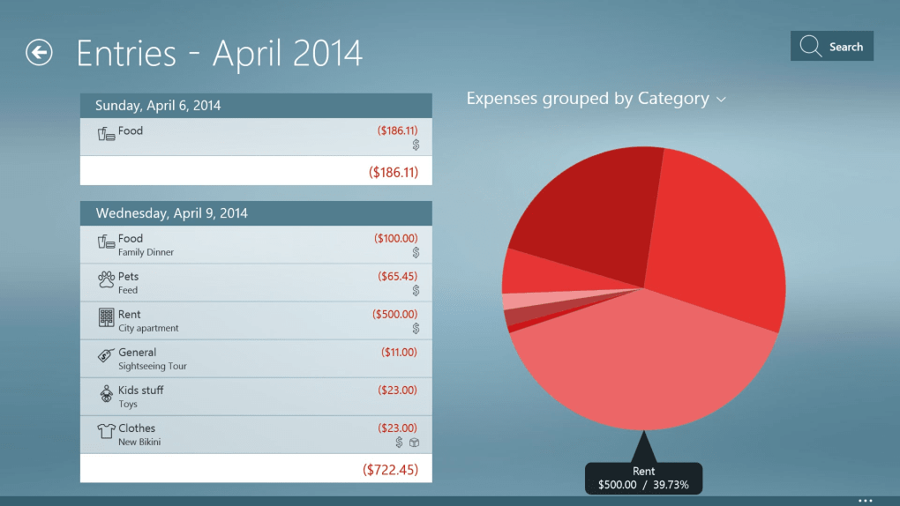The image size is (900, 506).
Task: Click the back arrow button
Action: 39,53
